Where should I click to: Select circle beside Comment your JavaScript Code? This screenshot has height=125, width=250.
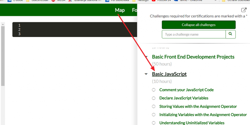(x=154, y=90)
